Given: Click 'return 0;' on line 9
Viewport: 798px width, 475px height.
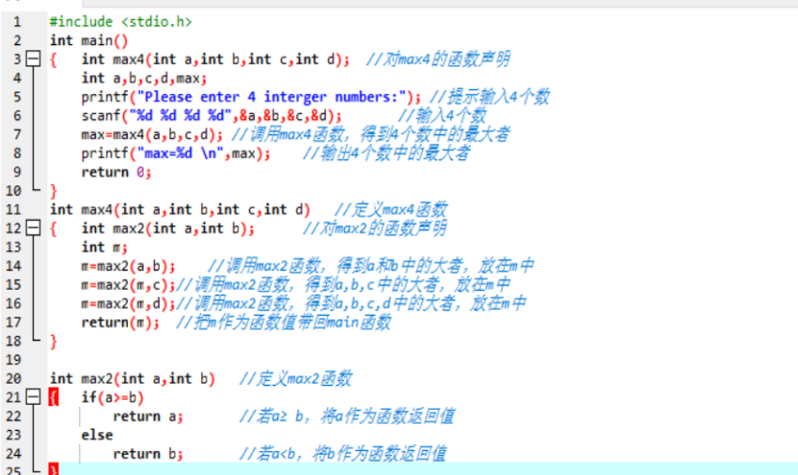Looking at the screenshot, I should coord(116,172).
